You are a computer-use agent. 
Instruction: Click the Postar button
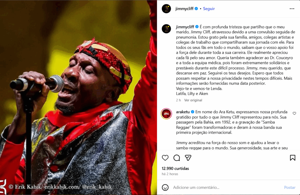point(290,187)
